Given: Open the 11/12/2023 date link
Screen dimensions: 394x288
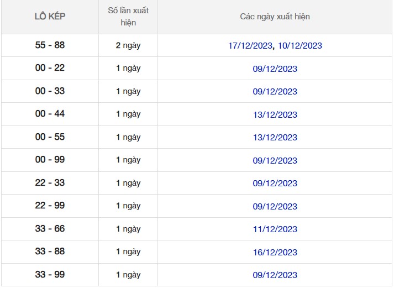Looking at the screenshot, I should pos(275,229).
